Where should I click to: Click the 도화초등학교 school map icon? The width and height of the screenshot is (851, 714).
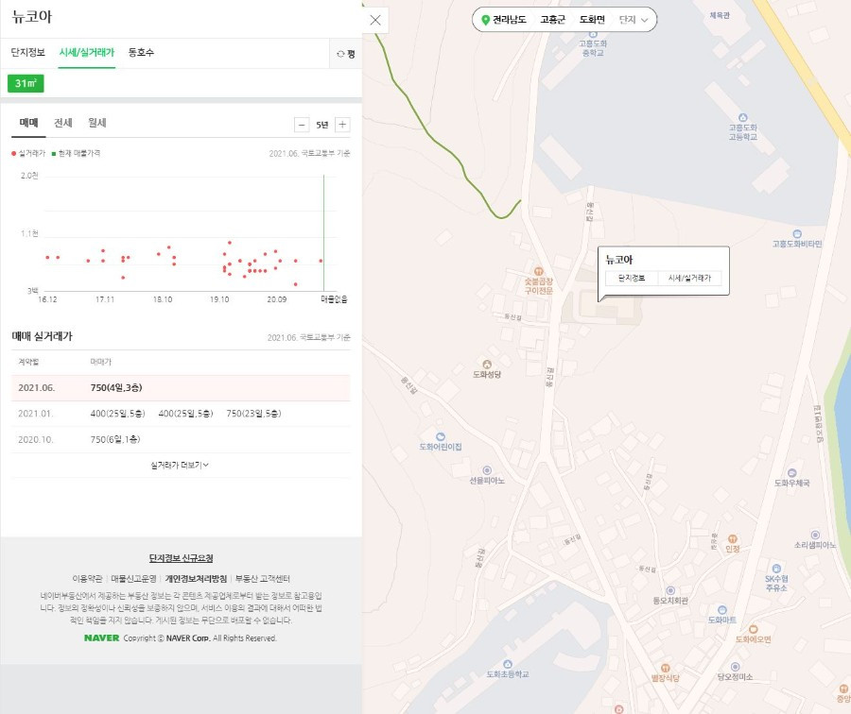(508, 664)
